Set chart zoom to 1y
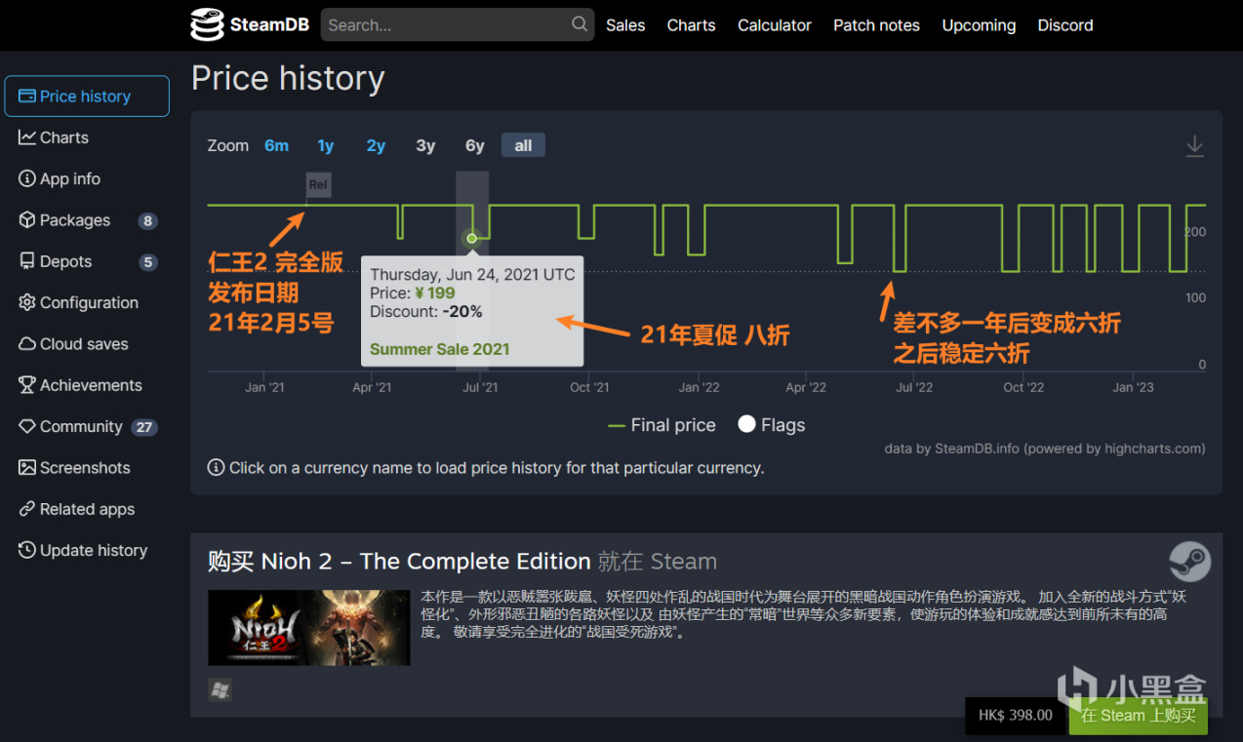The image size is (1243, 742). click(x=326, y=145)
